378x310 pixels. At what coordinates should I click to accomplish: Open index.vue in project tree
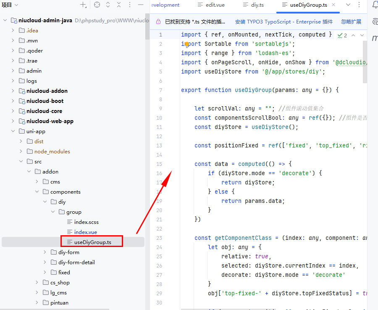tap(86, 232)
